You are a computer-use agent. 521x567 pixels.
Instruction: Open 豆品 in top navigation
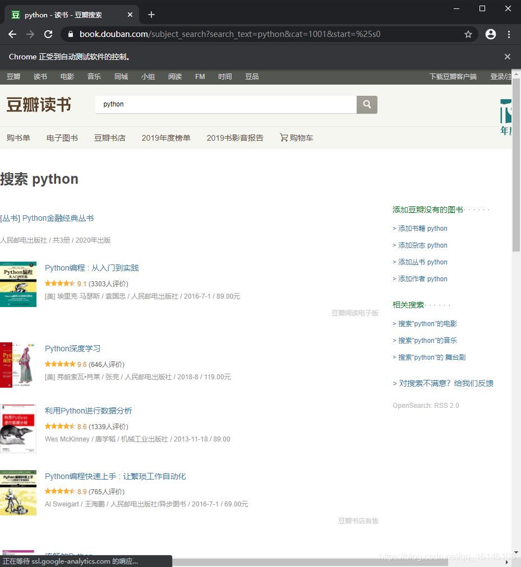coord(252,77)
